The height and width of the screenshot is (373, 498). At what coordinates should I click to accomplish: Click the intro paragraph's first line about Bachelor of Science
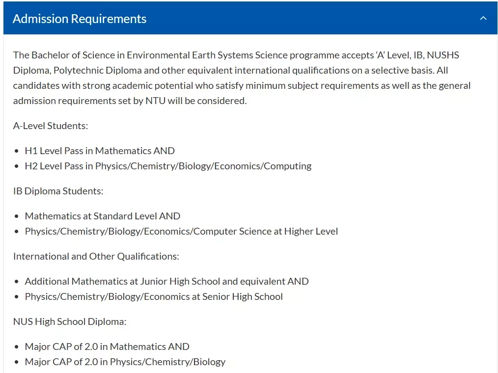pos(236,55)
